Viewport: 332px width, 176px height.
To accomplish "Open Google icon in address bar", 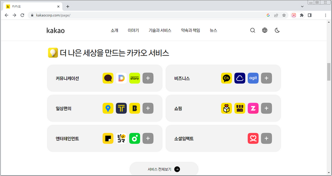I will [268, 15].
